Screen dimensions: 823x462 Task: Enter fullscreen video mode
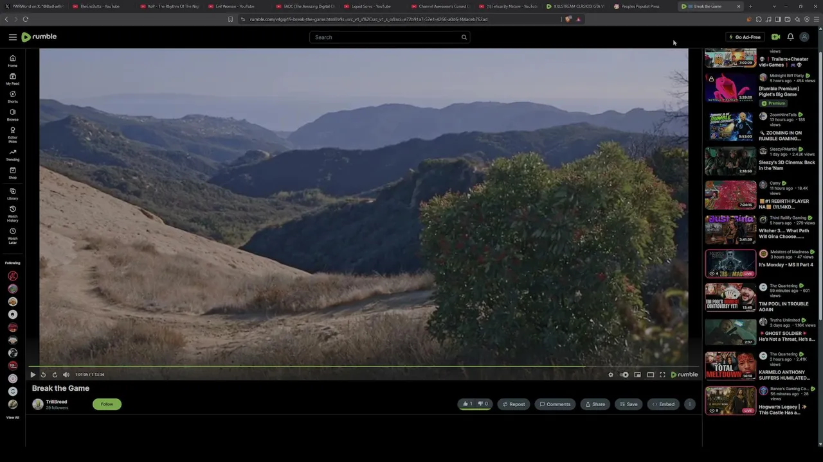[x=662, y=375]
